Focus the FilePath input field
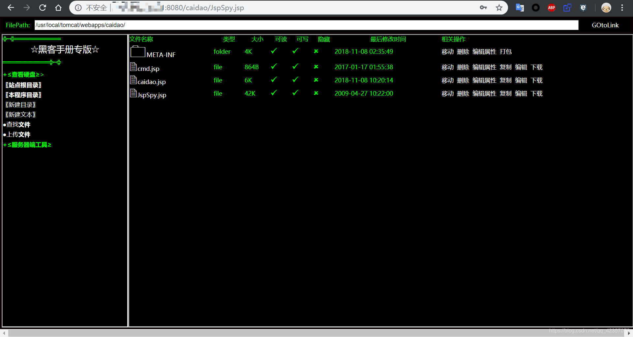Image resolution: width=633 pixels, height=337 pixels. click(x=306, y=25)
